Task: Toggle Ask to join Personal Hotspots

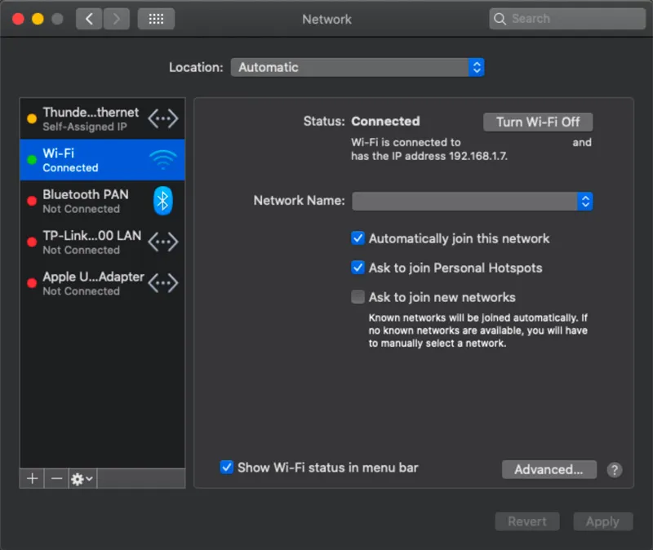Action: [358, 268]
